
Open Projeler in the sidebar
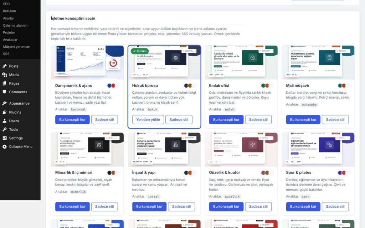9,32
